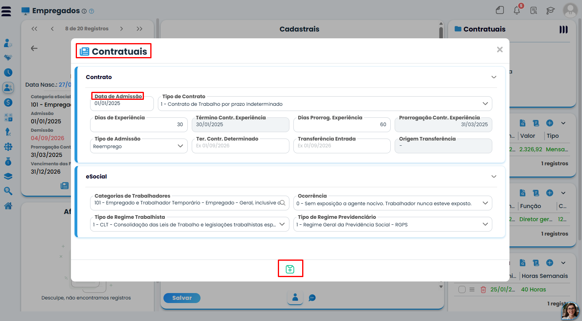Collapse the eSocial section
Viewport: 582px width, 321px height.
click(494, 176)
